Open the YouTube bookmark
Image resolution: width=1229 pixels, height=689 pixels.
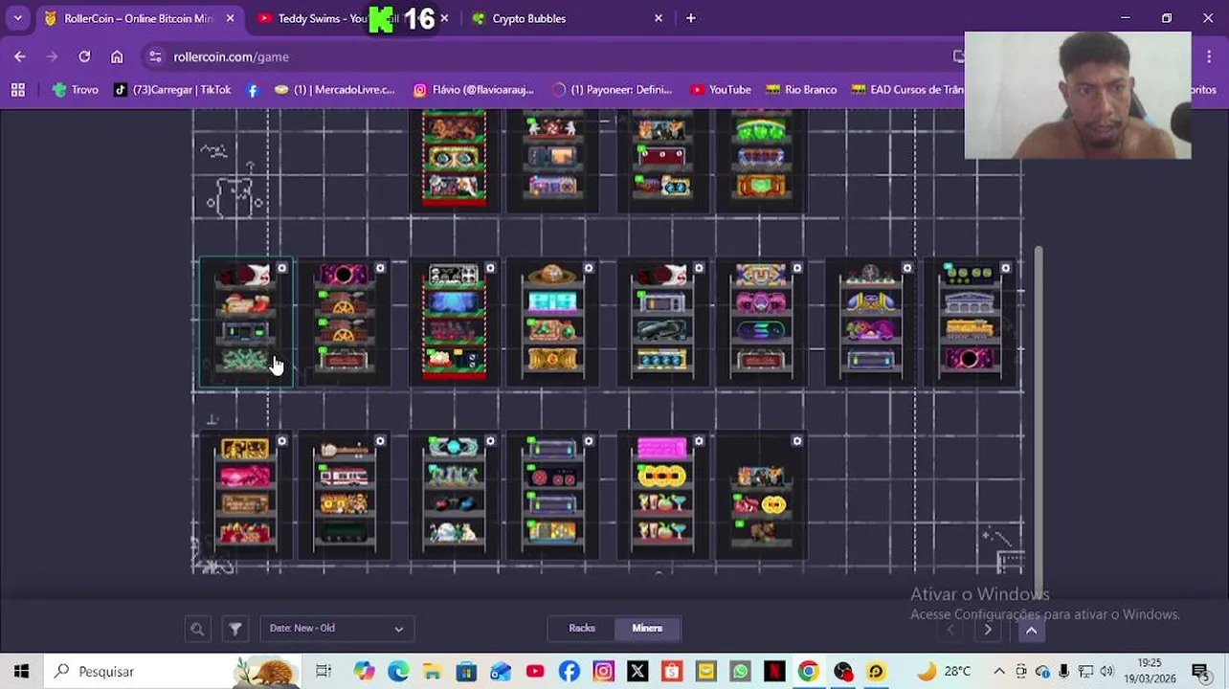(721, 90)
